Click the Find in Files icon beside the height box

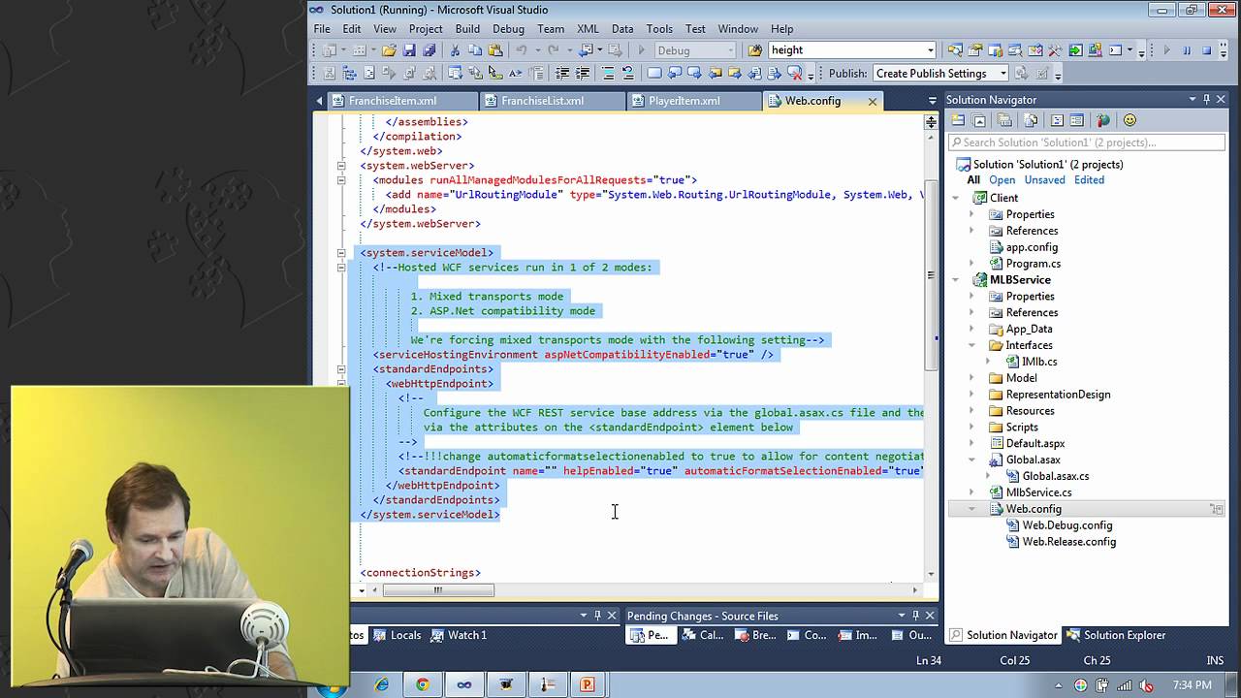(754, 50)
